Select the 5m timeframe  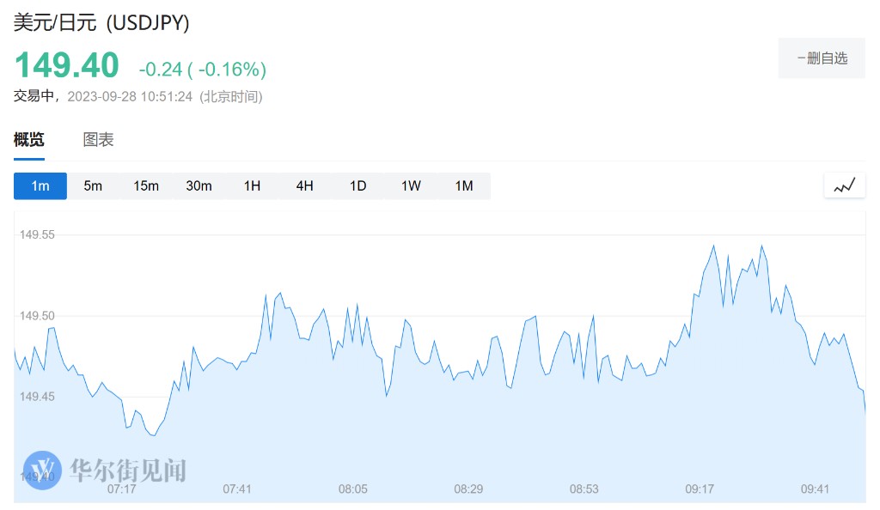pos(93,186)
